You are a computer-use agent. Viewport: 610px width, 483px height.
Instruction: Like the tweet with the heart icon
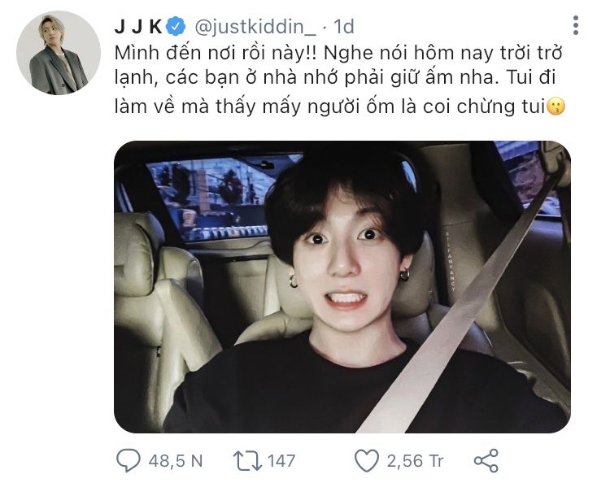point(367,461)
